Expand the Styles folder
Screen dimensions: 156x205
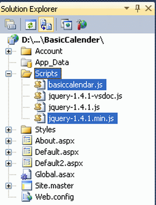coord(8,130)
